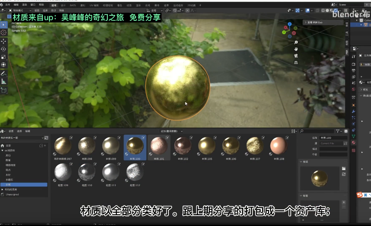This screenshot has width=371, height=226.
Task: Switch to the UV 编辑 workspace tab
Action: (x=94, y=5)
